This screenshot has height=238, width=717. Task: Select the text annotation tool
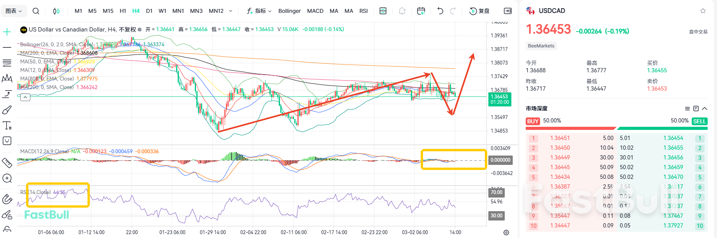tap(7, 125)
